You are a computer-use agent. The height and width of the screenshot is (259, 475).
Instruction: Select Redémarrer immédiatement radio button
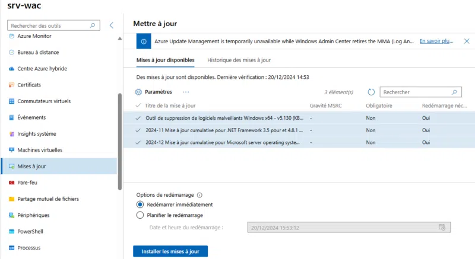tap(140, 204)
